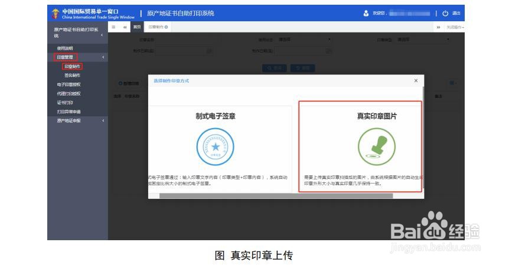The image size is (509, 265).
Task: Click the 制式电子签章 heading text
Action: coord(216,116)
